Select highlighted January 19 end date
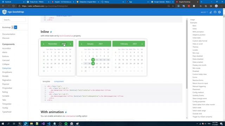Image resolution: width=225 pixels, height=126 pixels. coord(93,63)
